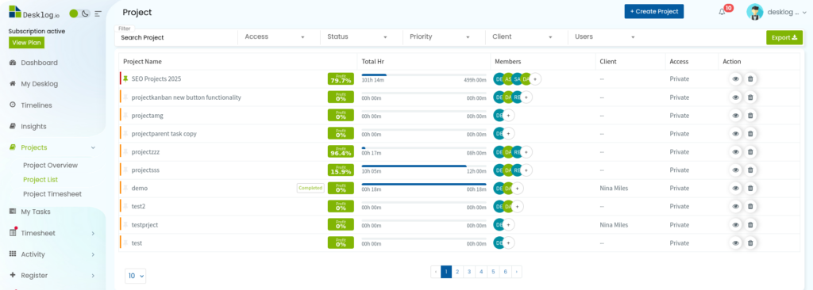
Task: View projectsss details with eye icon
Action: tap(735, 170)
